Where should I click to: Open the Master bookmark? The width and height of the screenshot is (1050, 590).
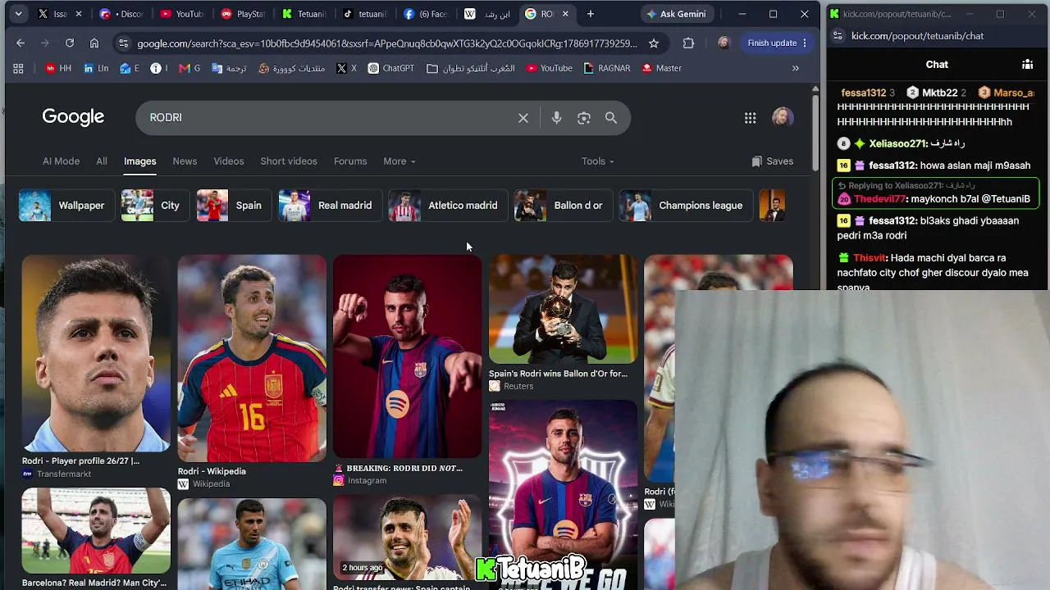tap(662, 68)
